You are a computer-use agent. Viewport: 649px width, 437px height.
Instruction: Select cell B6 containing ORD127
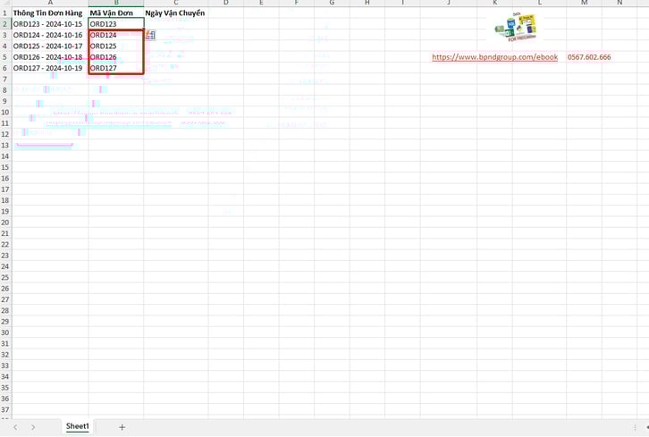(x=116, y=68)
